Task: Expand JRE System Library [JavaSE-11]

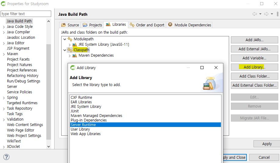Action: tap(70, 45)
